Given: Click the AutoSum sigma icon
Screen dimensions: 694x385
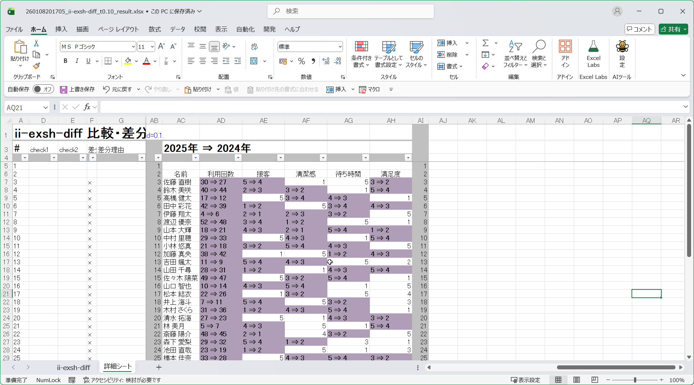Looking at the screenshot, I should coord(485,43).
